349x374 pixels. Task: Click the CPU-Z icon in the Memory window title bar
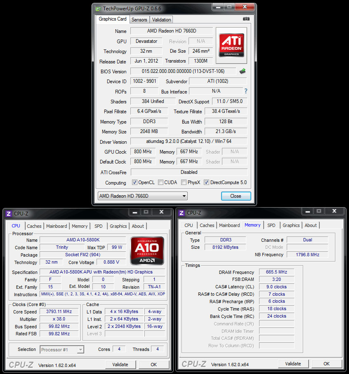tap(182, 213)
